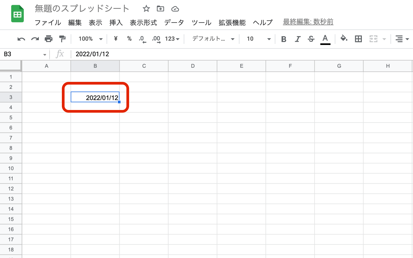Open the move-to-folder icon
Viewport: 413px width, 258px height.
160,9
